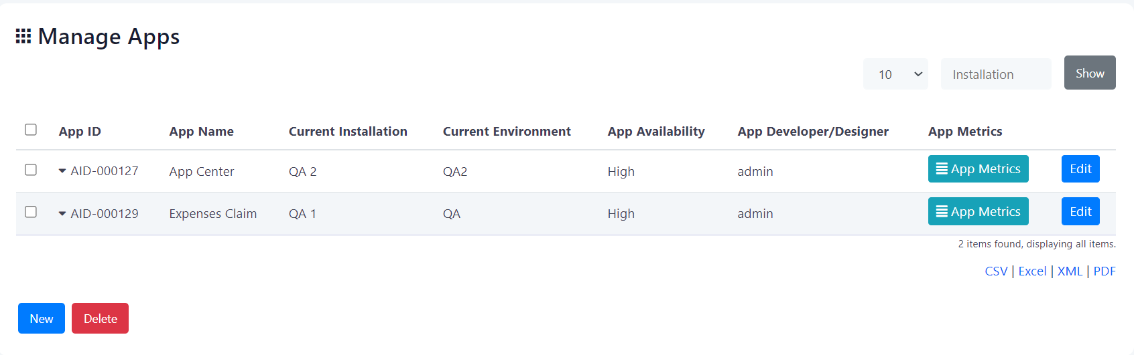Export the list as PDF
The height and width of the screenshot is (355, 1134).
1105,271
